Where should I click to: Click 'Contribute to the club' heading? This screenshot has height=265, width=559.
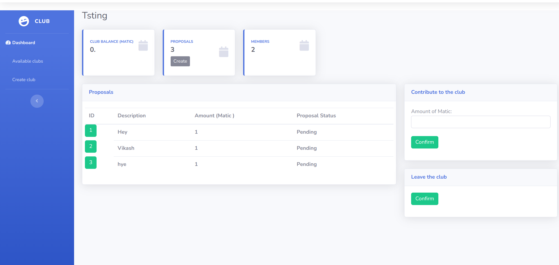pyautogui.click(x=438, y=92)
